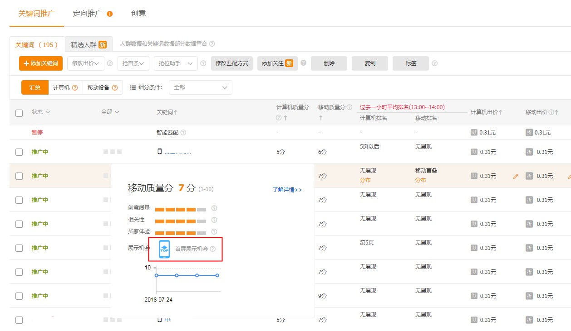Toggle the select-all checkbox in table header
571x331 pixels.
point(19,113)
